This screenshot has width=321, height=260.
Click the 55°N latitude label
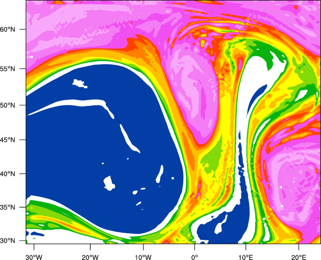[8, 69]
